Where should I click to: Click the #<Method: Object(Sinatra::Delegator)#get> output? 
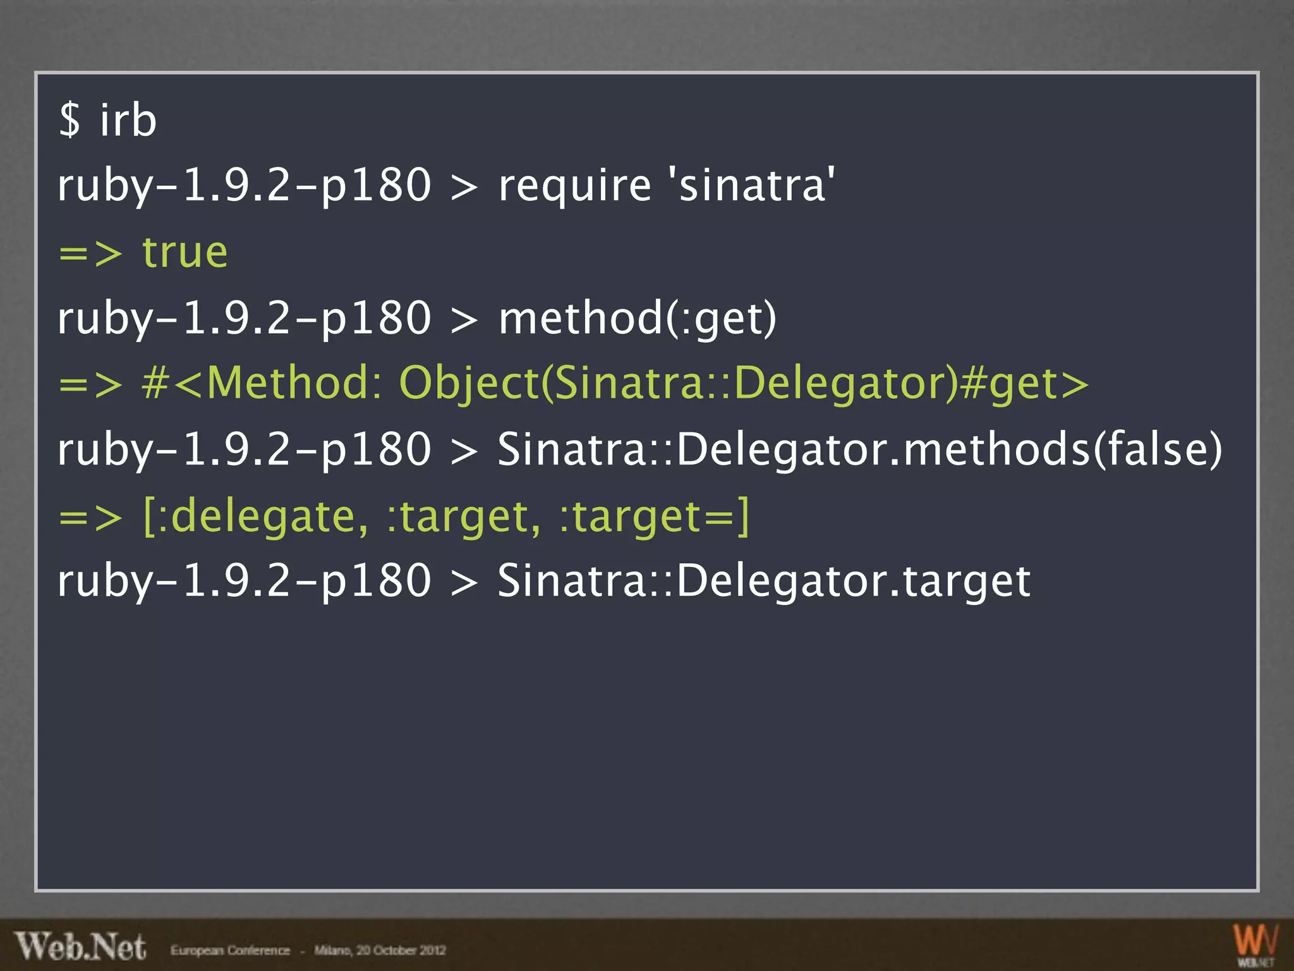click(x=573, y=384)
